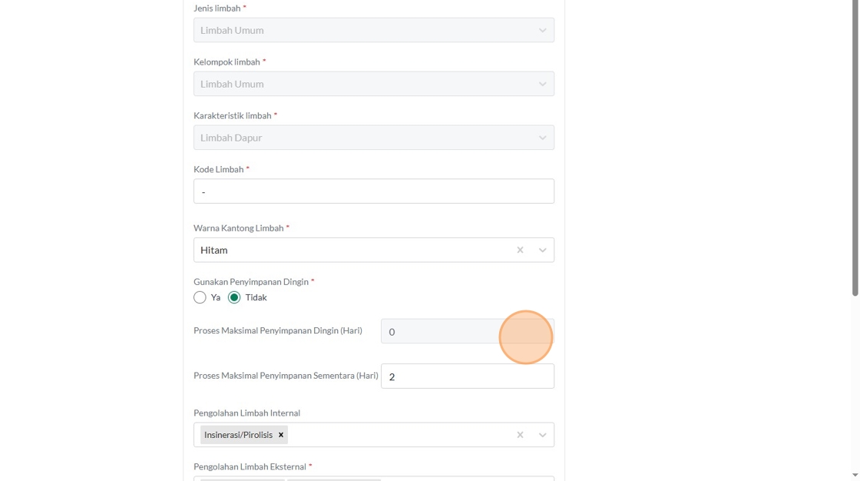This screenshot has width=860, height=481.
Task: Open the Jenis limbah dropdown field
Action: [x=361, y=30]
